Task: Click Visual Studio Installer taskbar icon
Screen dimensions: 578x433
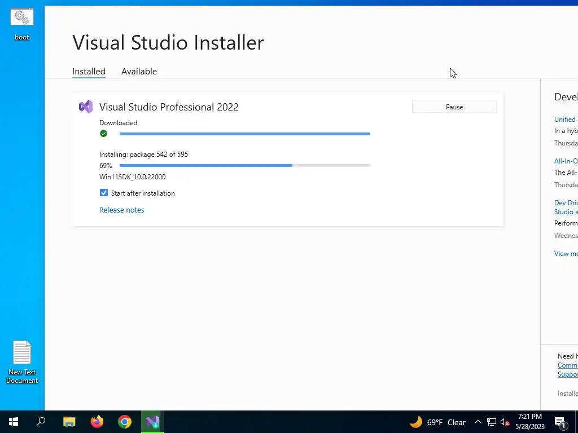Action: coord(152,422)
